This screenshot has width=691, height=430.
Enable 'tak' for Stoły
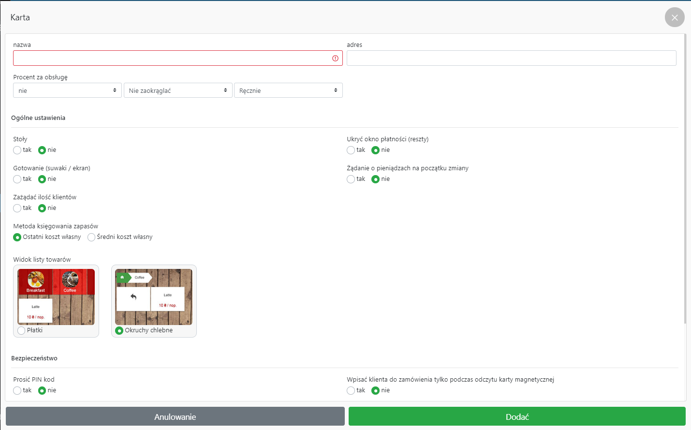pos(17,150)
